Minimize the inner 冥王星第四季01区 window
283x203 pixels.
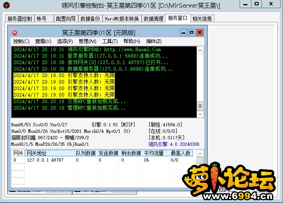pos(183,32)
